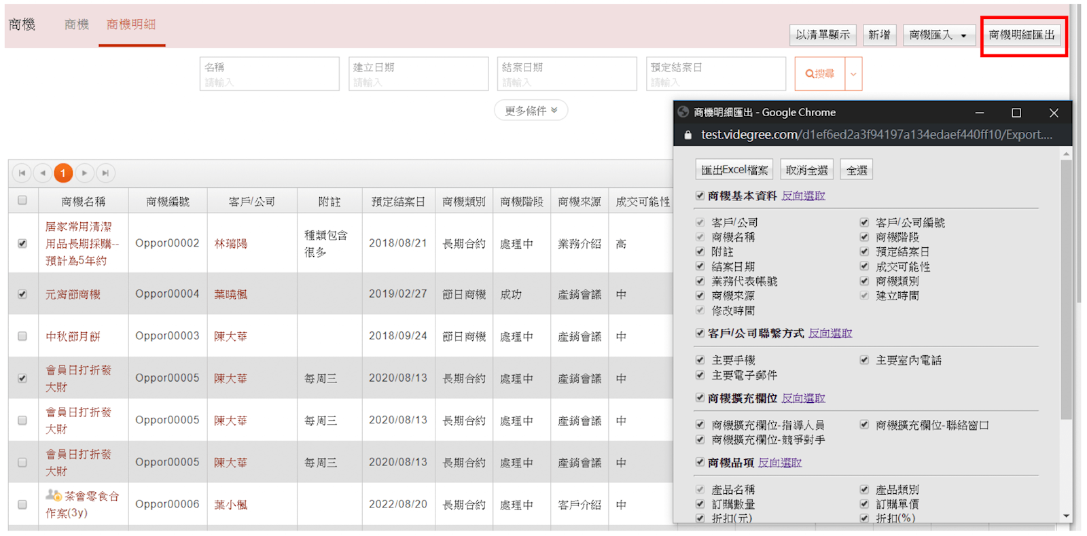Click 全選 button in export window

coord(857,170)
